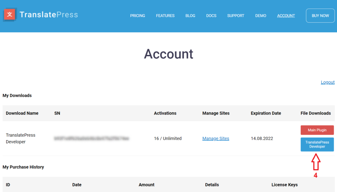Click the Account page heading

[168, 54]
